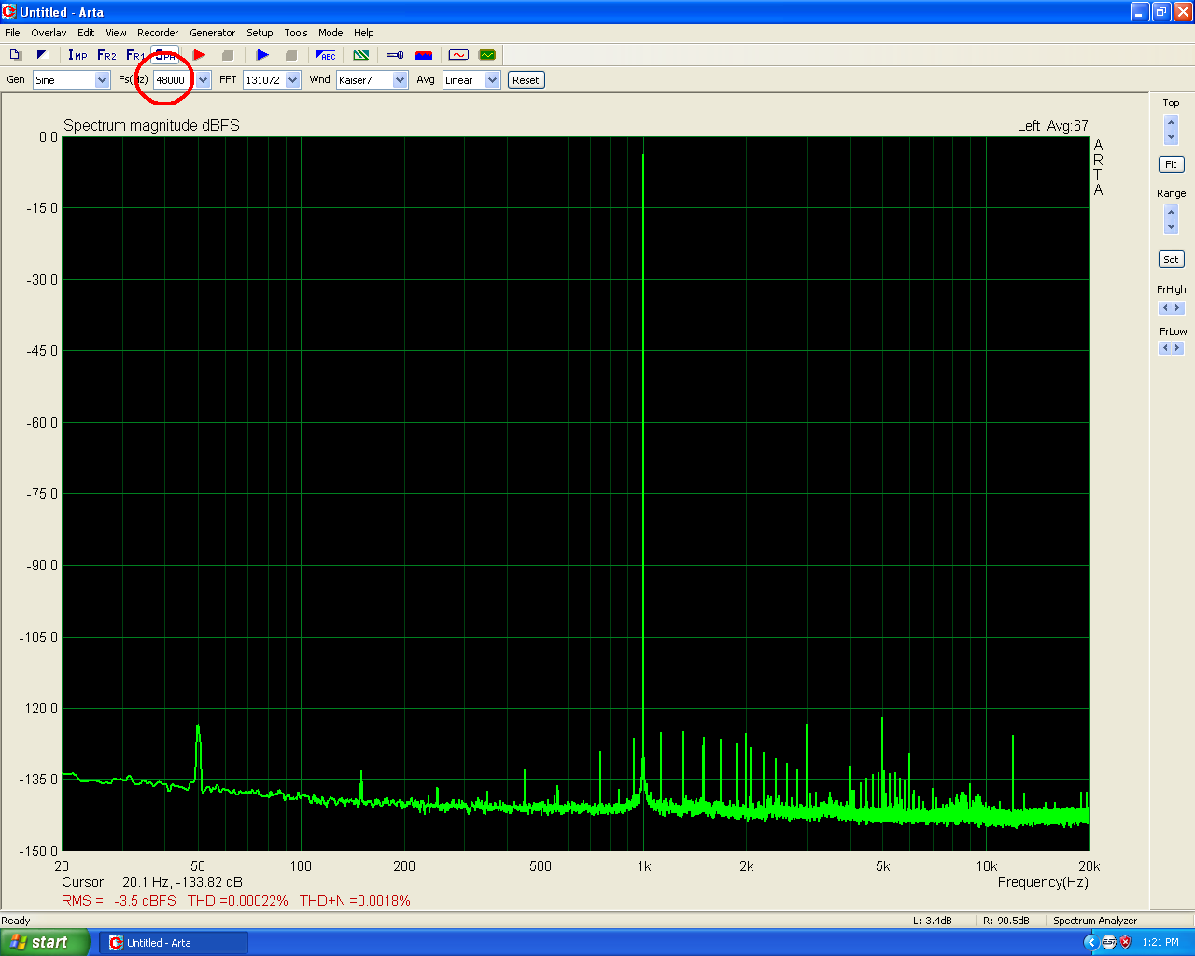Increase graph Range with up arrow
The width and height of the screenshot is (1195, 956).
[x=1172, y=212]
